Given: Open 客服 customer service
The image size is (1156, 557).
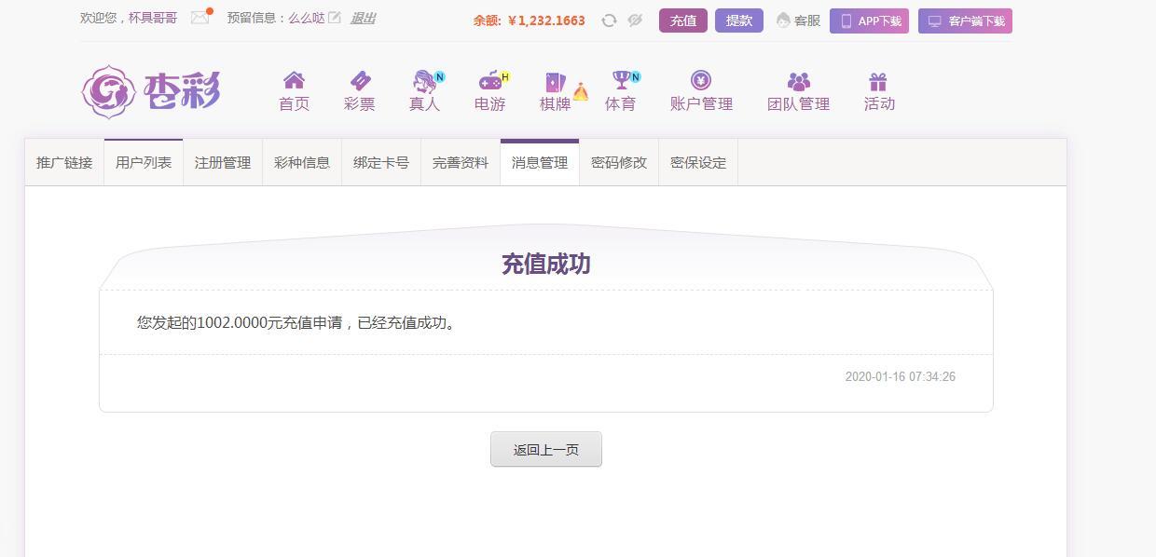Looking at the screenshot, I should [798, 20].
